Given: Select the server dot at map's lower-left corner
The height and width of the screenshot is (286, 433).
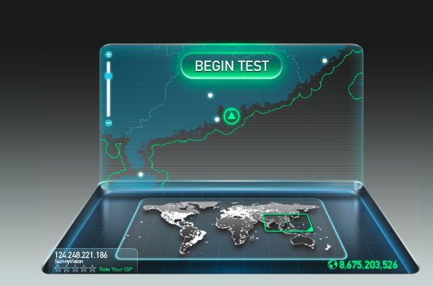Looking at the screenshot, I should tap(141, 174).
